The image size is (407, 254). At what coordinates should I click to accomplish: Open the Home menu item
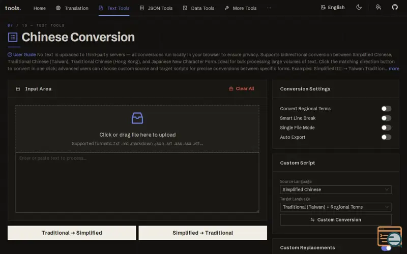(40, 8)
